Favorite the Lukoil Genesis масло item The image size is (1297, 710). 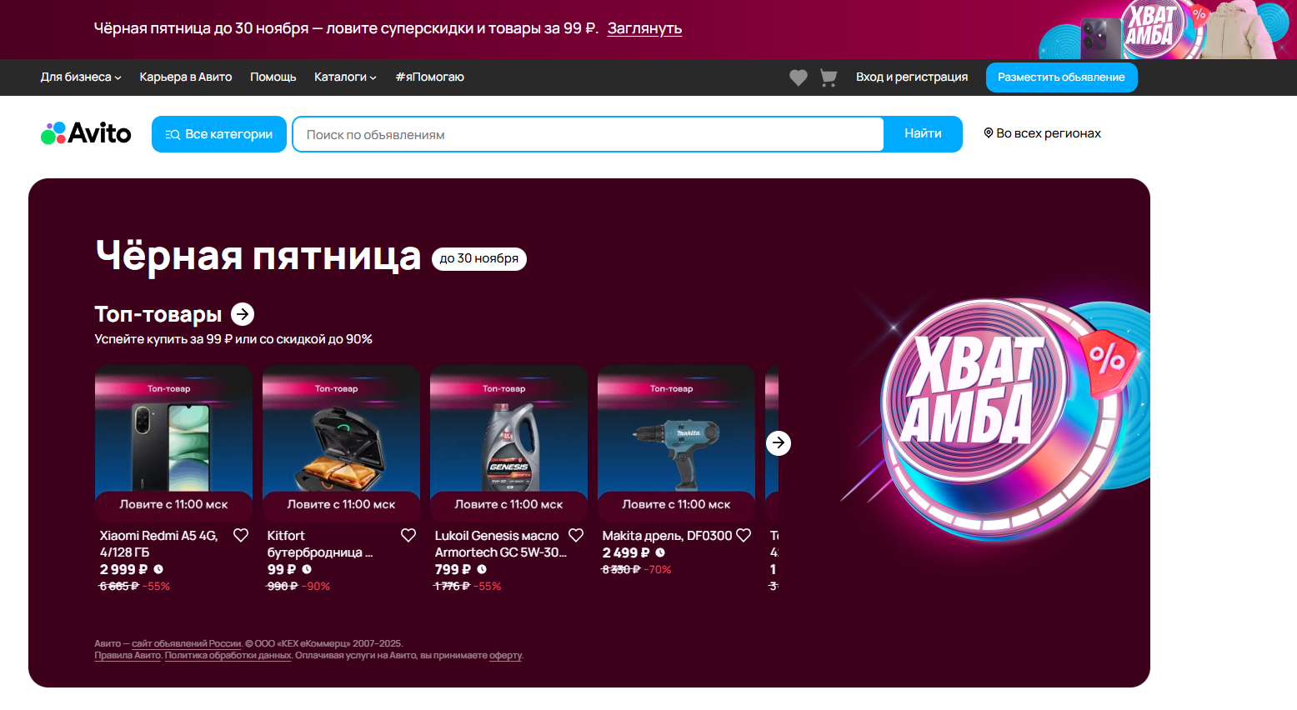click(576, 535)
